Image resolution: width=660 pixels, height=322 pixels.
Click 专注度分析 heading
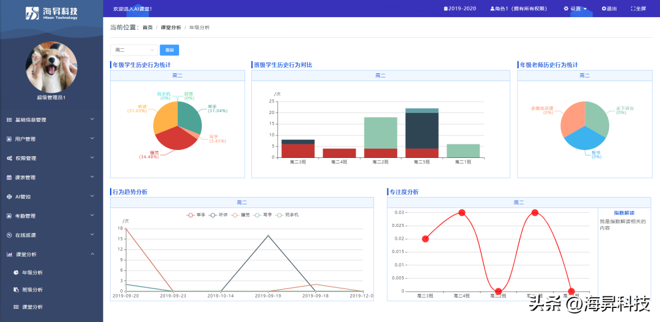tap(404, 192)
